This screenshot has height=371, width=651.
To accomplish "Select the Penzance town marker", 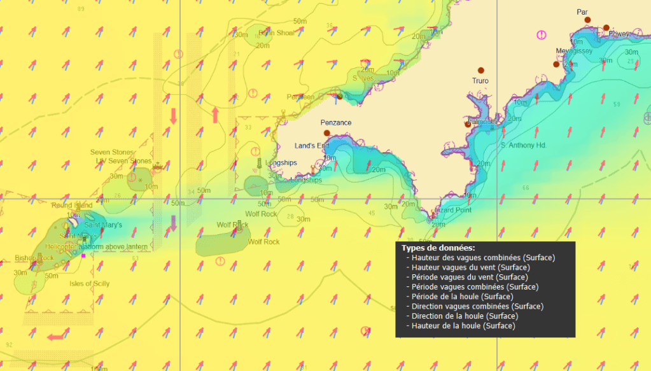I will 327,133.
